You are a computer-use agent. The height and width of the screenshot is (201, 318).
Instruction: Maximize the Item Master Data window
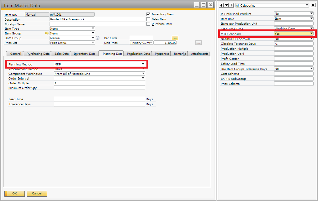[204, 5]
